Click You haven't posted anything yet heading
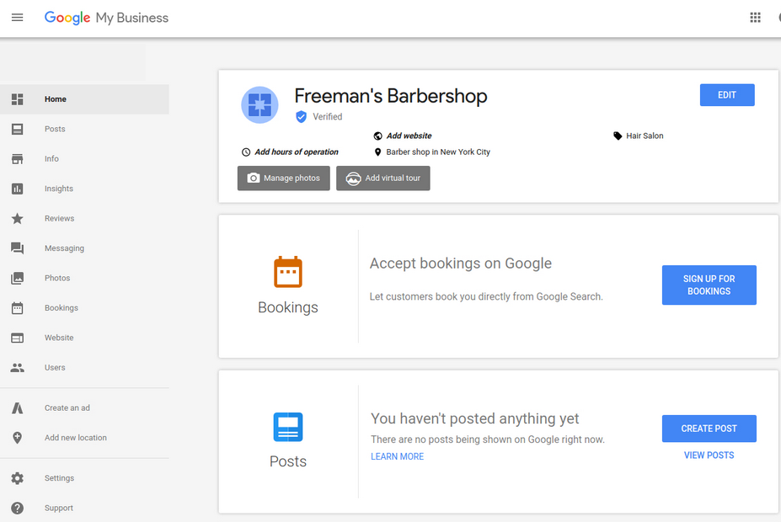Screen dimensions: 781x522 [474, 418]
